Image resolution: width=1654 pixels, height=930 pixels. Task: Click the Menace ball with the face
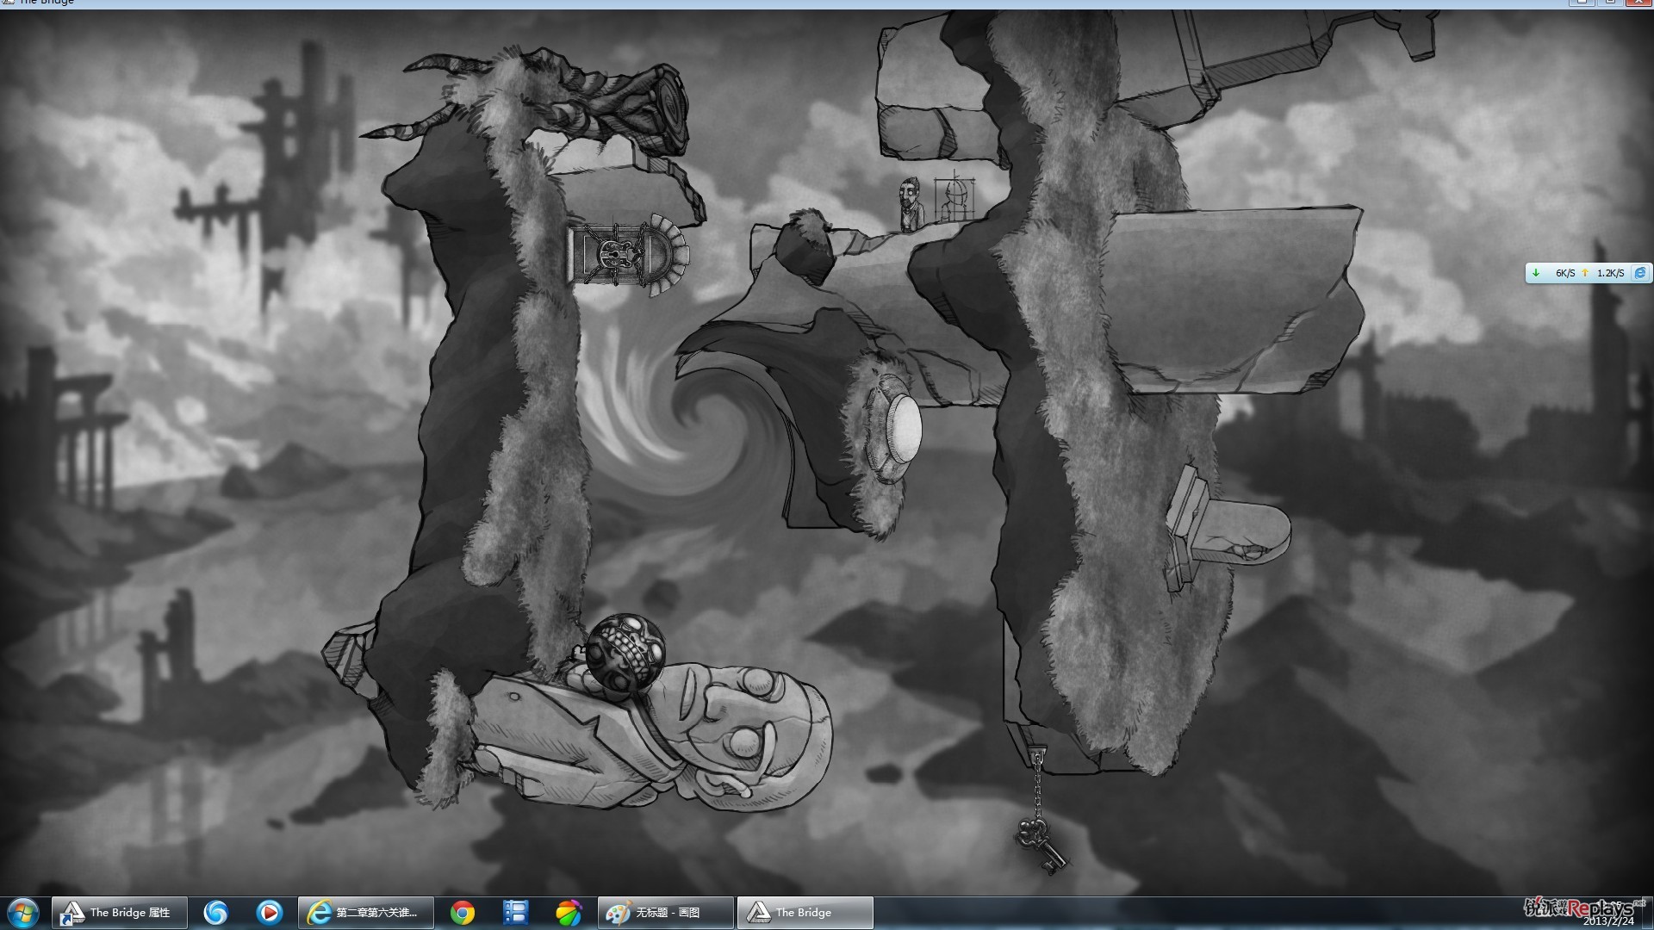click(x=625, y=656)
